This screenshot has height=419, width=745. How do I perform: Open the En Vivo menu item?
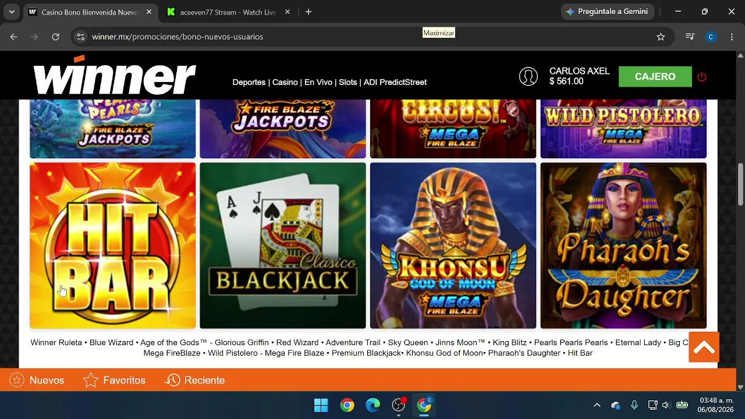pos(318,83)
